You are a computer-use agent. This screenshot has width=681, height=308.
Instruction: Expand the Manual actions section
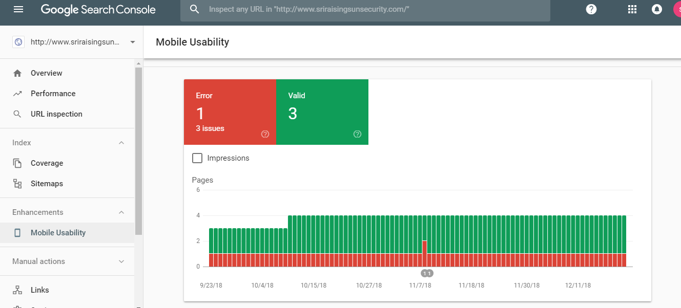click(x=121, y=261)
